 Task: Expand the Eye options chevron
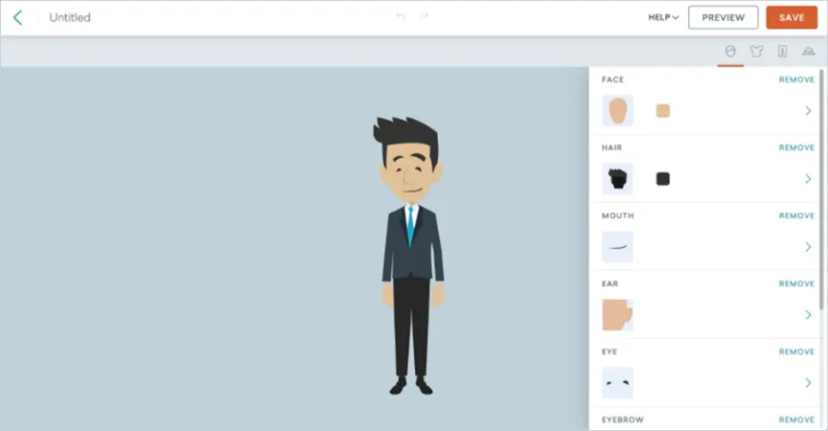point(809,383)
